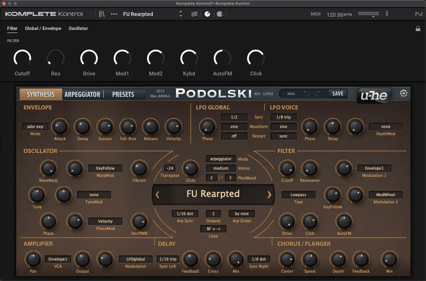Switch to the Global / Envelope page tab
This screenshot has width=426, height=281.
(43, 28)
